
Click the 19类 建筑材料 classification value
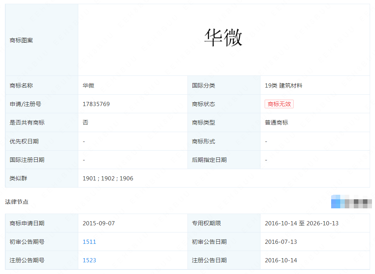[284, 85]
